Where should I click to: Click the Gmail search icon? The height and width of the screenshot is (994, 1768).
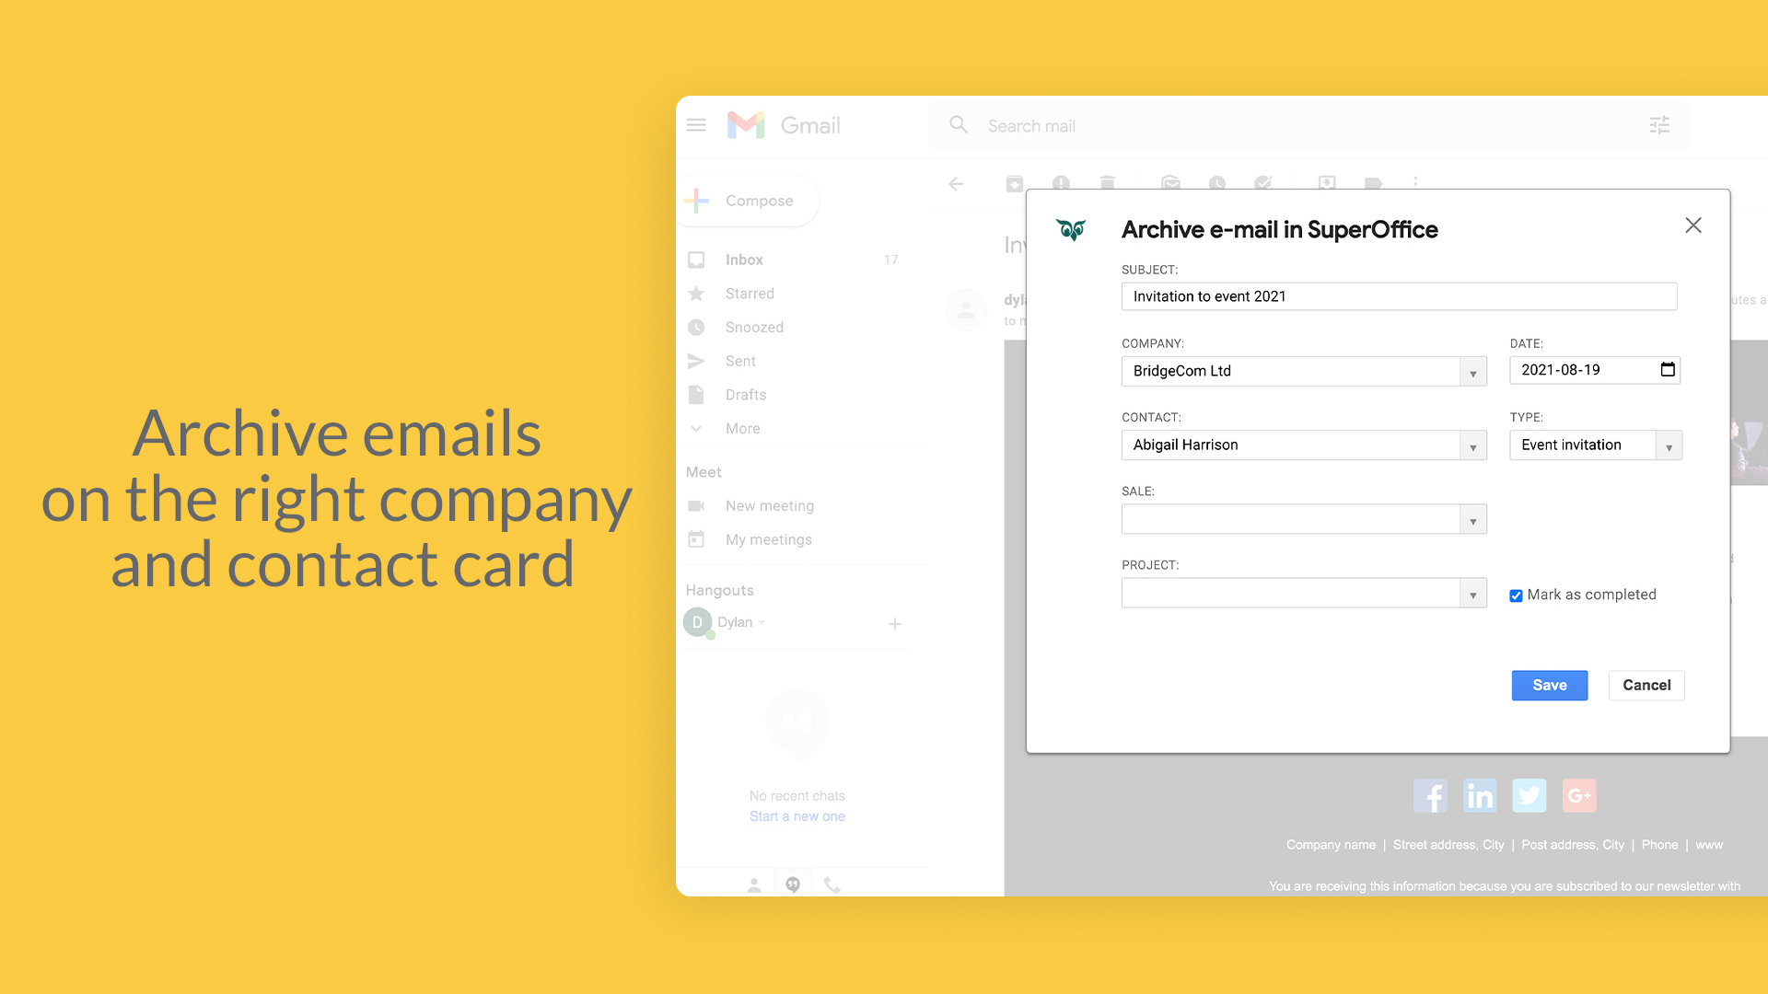tap(960, 125)
